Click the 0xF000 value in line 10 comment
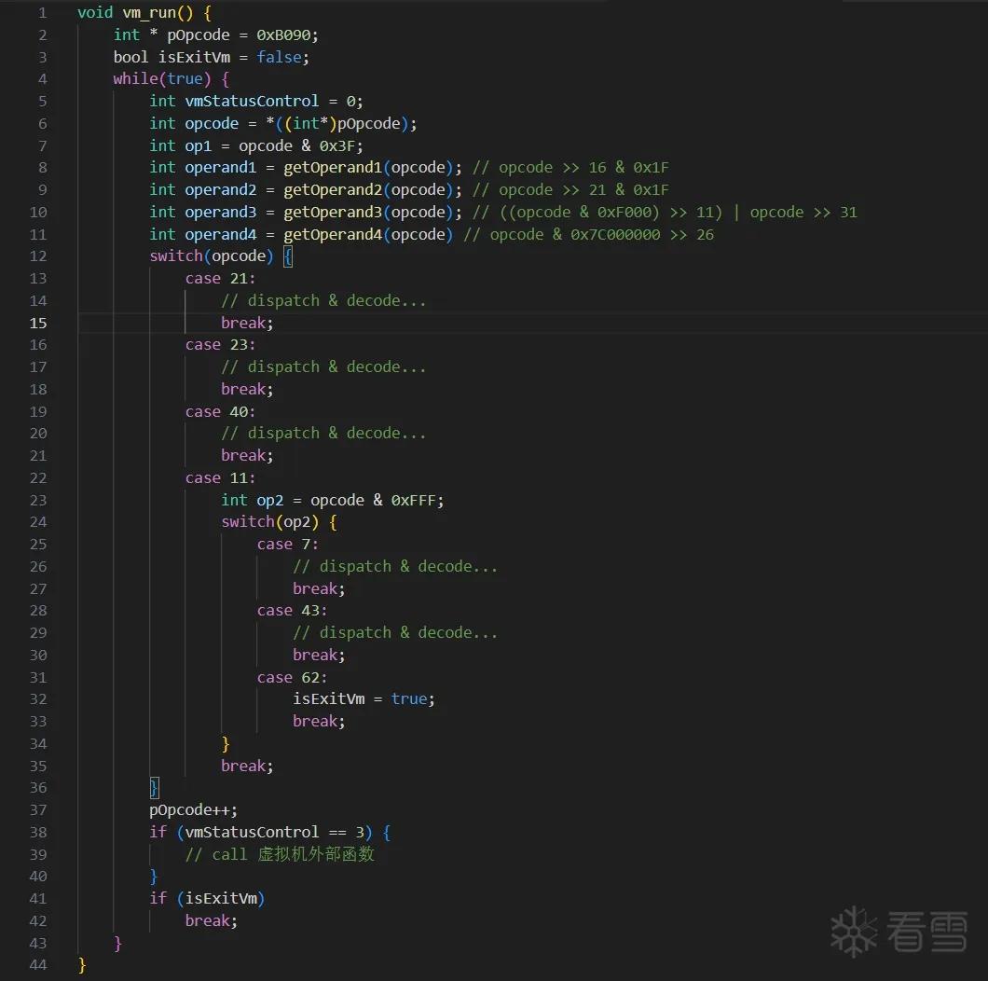Viewport: 988px width, 981px height. click(x=624, y=213)
